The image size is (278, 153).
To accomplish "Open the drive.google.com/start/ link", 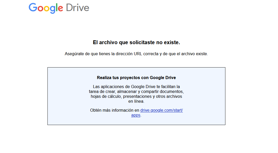I will 161,110.
